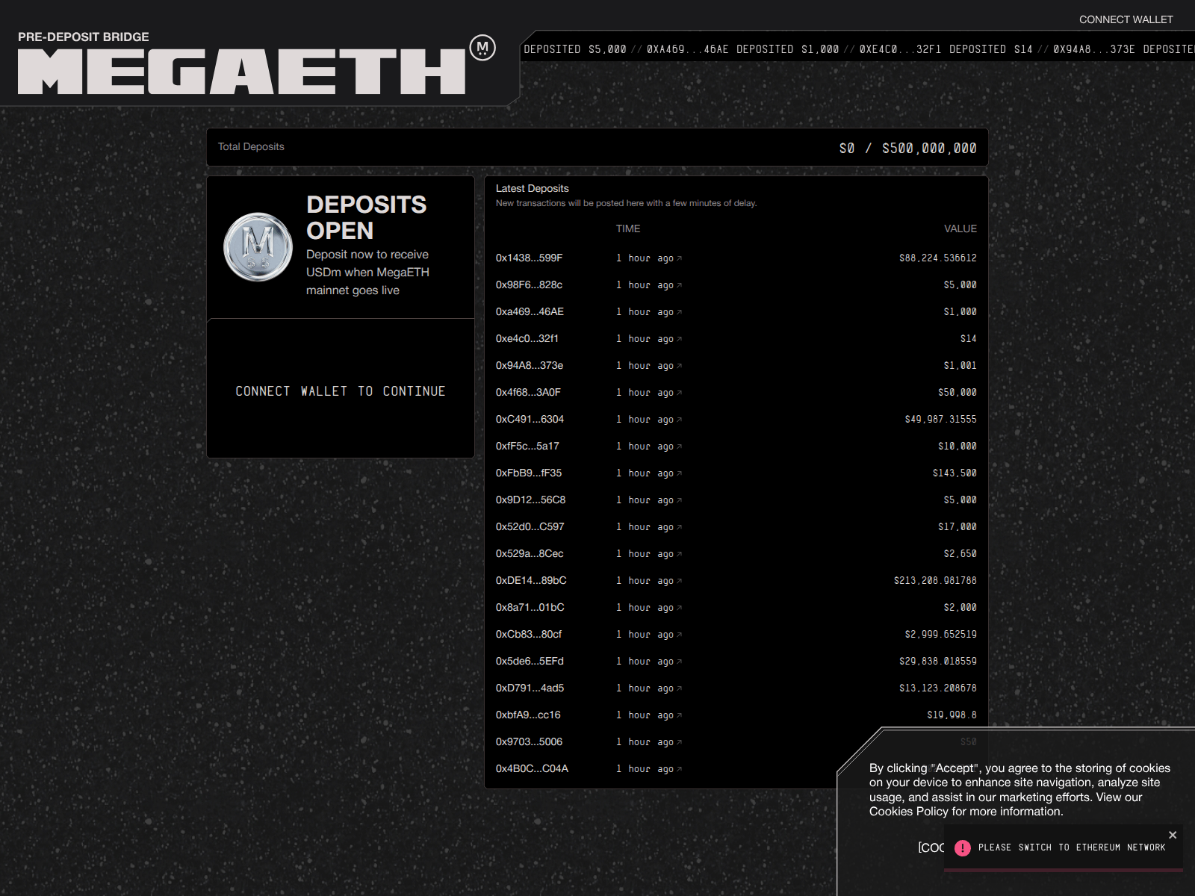Click the MEGAETH wordmark logo
The height and width of the screenshot is (896, 1195).
click(x=241, y=72)
